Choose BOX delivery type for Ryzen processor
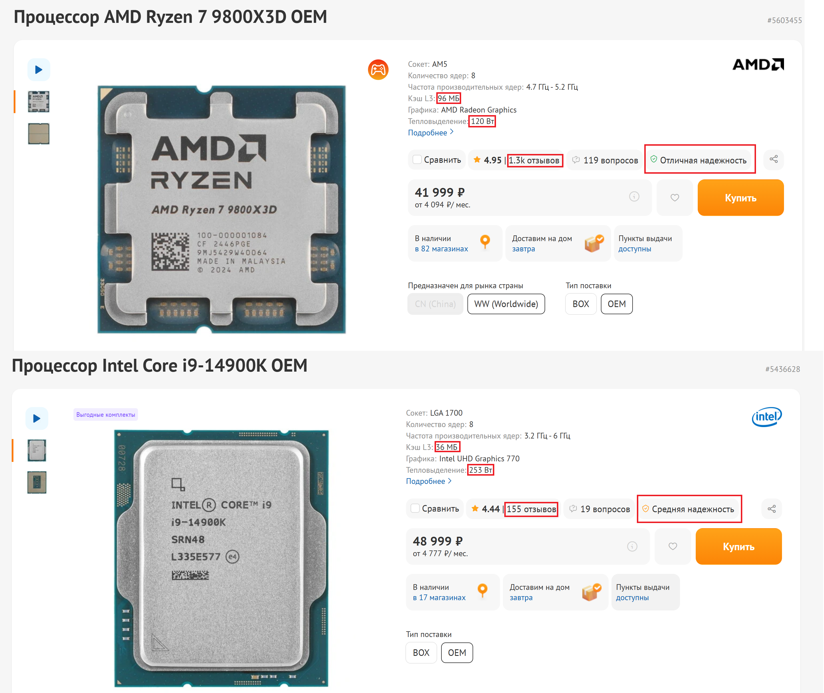Viewport: 824px width, 693px height. pos(580,304)
